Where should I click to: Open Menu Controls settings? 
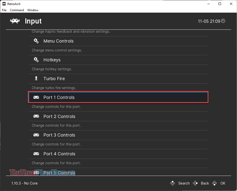[118, 41]
